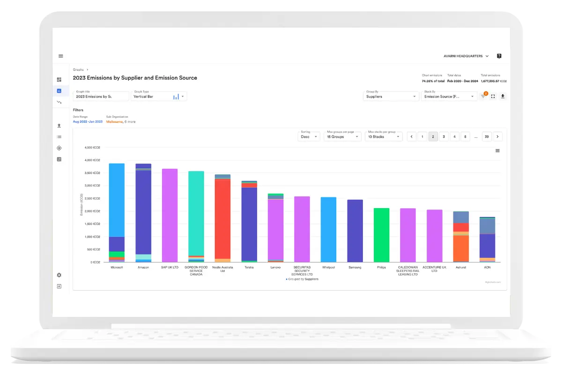Click the dark blue Samsung bar

355,231
